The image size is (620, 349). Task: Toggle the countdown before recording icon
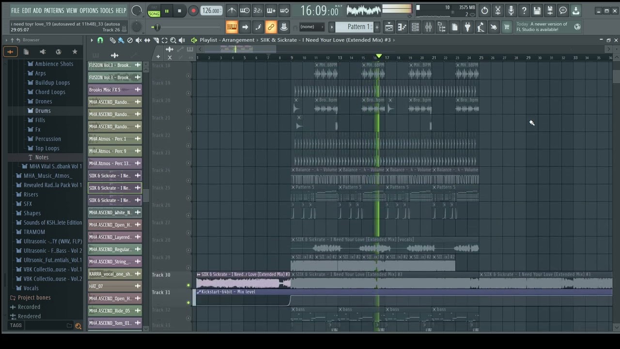pyautogui.click(x=258, y=10)
